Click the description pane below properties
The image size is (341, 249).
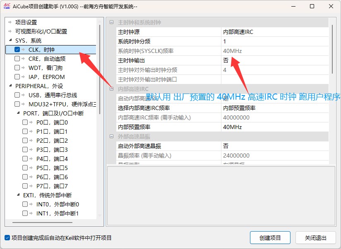221,196
